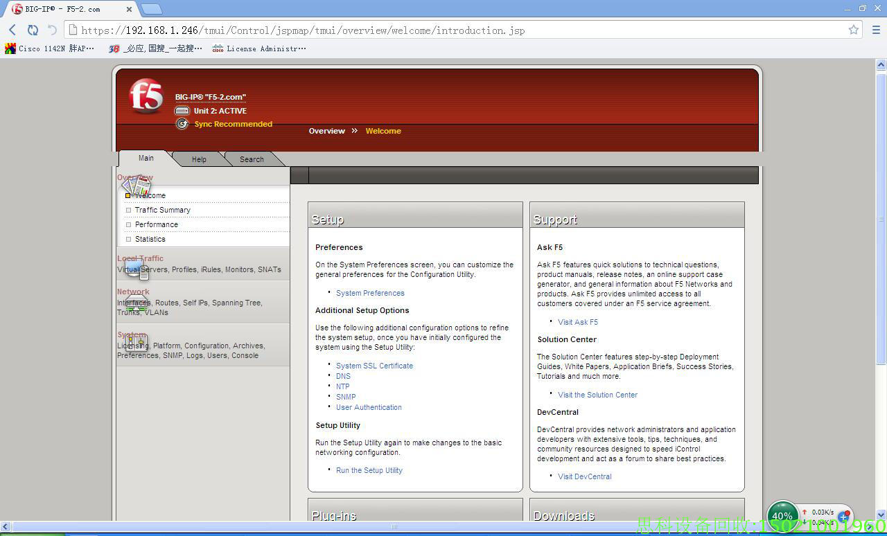Click the Ask F5 subheading

click(x=550, y=247)
